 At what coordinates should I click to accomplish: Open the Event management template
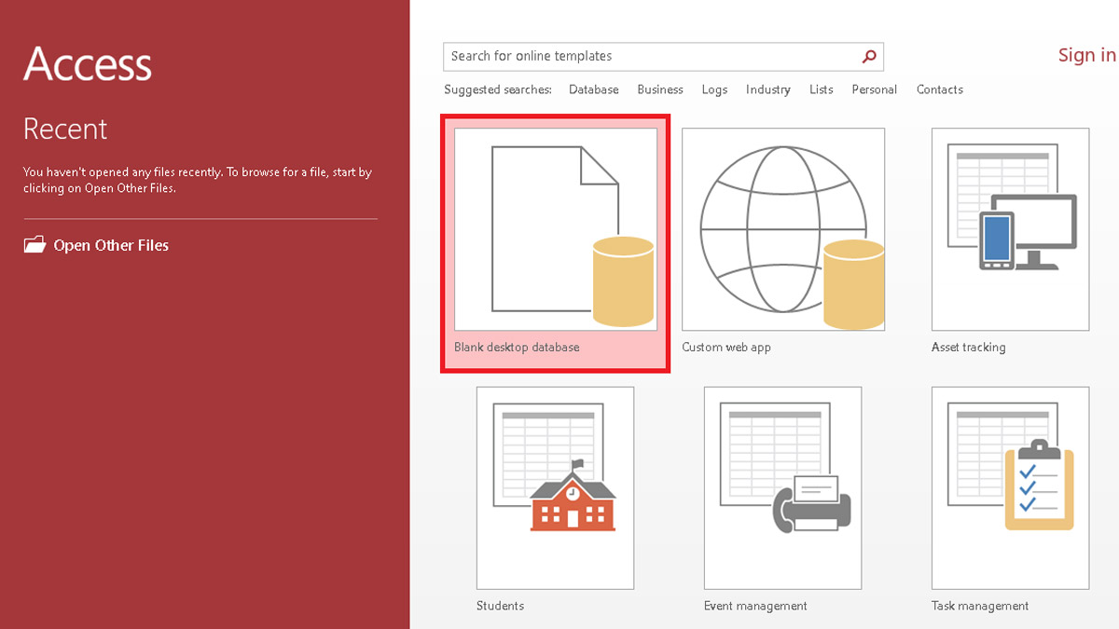click(x=783, y=486)
